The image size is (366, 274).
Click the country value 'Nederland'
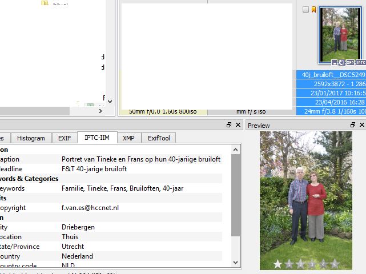(x=77, y=256)
